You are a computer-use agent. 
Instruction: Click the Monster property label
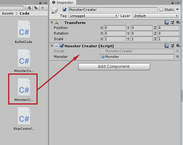pyautogui.click(x=61, y=57)
